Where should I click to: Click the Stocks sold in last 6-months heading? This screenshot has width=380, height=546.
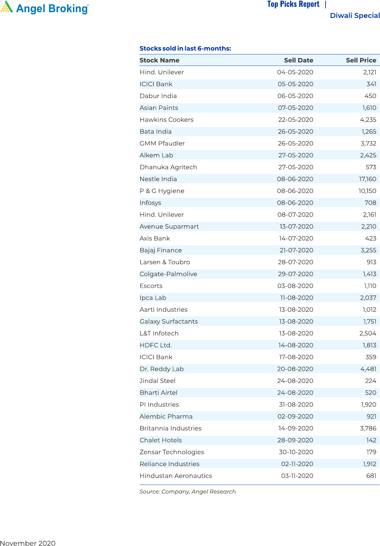point(185,48)
